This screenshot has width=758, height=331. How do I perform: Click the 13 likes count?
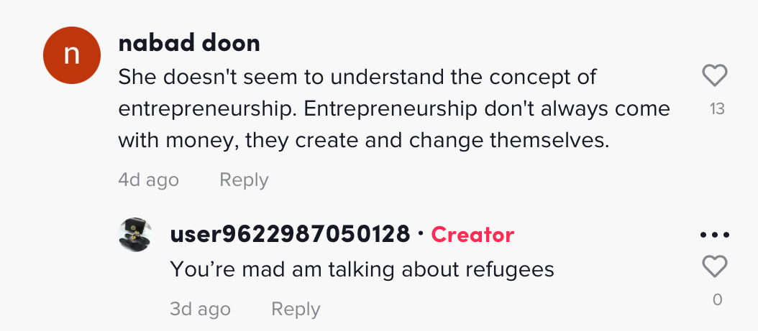click(x=716, y=109)
